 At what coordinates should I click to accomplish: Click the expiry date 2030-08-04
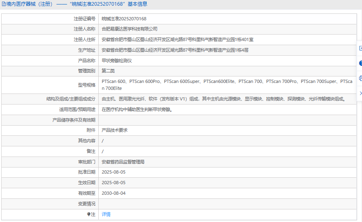point(113,194)
